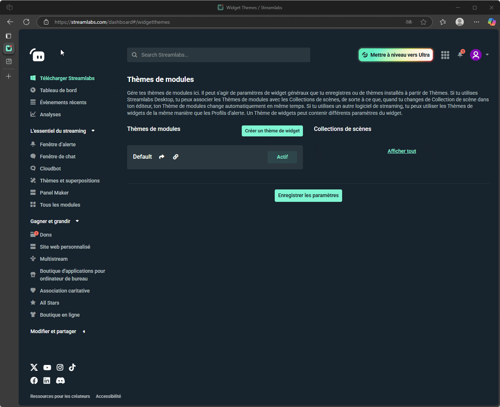The width and height of the screenshot is (500, 407).
Task: Copy link icon next to Default theme
Action: pyautogui.click(x=175, y=157)
